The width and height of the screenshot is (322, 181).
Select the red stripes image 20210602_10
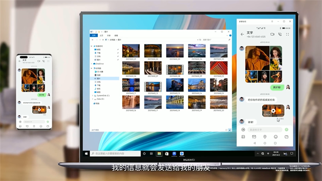pos(219,68)
